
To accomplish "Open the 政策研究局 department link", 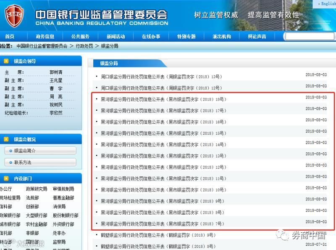I will point(37,189).
